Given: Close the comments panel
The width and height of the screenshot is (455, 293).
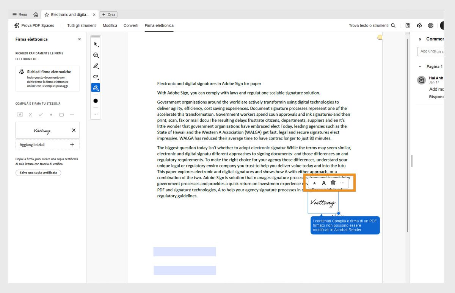Looking at the screenshot, I should [x=420, y=39].
